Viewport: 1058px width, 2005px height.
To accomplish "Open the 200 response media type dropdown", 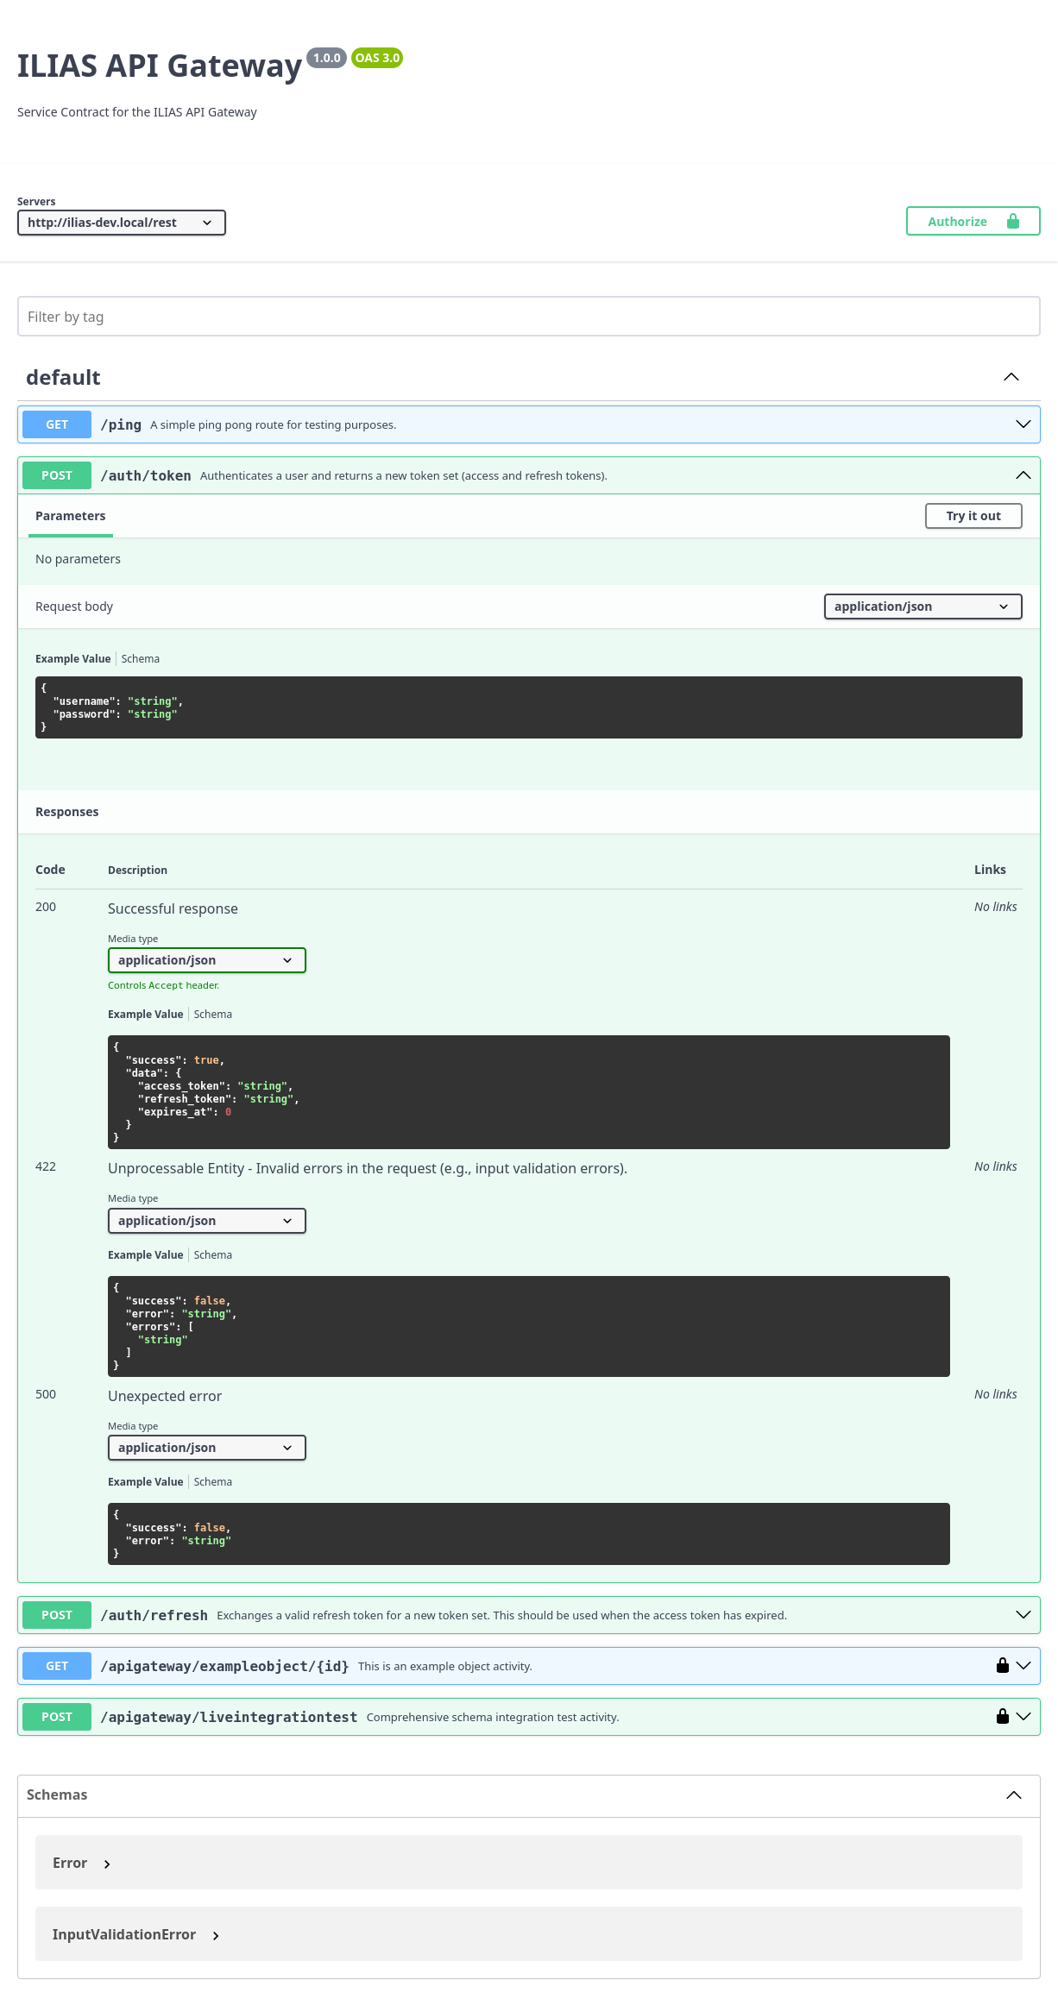I will tap(207, 960).
